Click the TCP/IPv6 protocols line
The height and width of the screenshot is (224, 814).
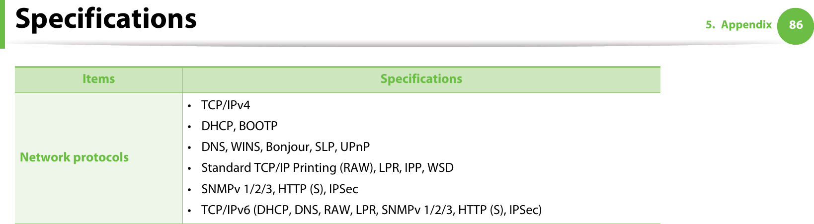371,210
